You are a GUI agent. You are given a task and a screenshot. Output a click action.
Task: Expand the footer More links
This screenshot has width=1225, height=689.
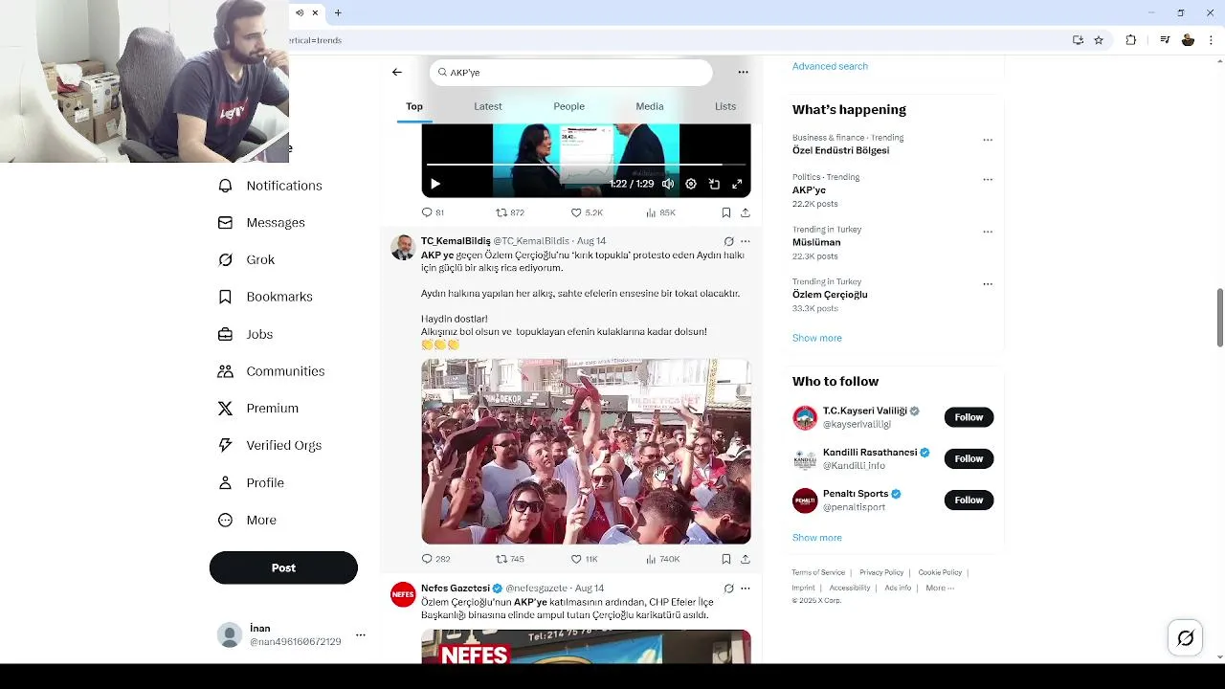coord(940,588)
